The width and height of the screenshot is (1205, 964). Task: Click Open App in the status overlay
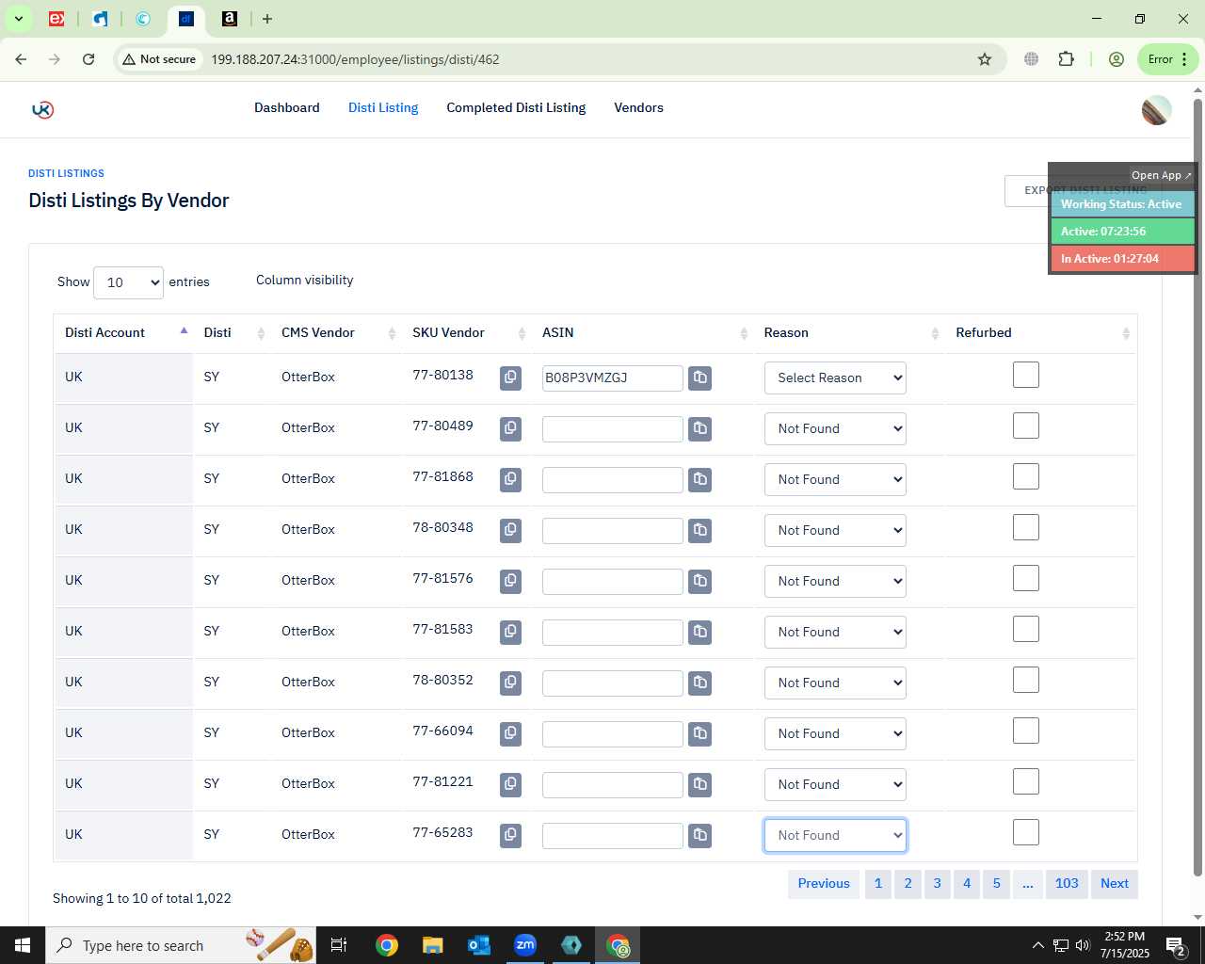coord(1161,175)
